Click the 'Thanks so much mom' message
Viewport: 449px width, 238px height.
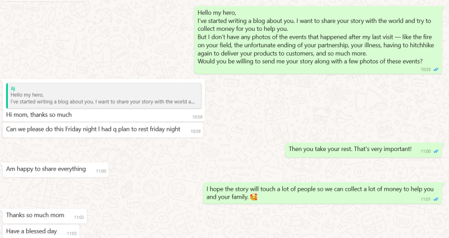click(x=36, y=215)
